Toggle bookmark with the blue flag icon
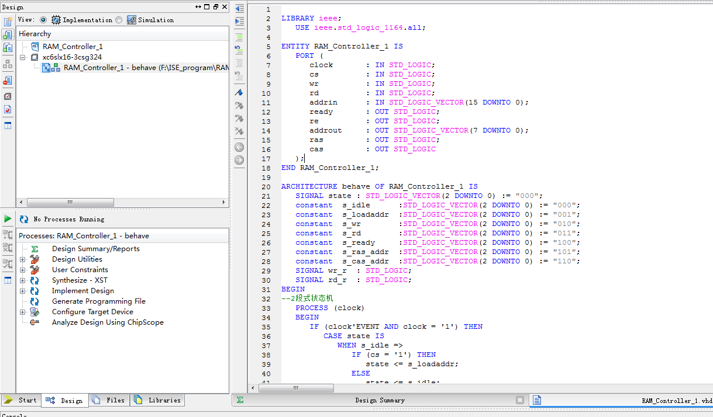 click(239, 93)
